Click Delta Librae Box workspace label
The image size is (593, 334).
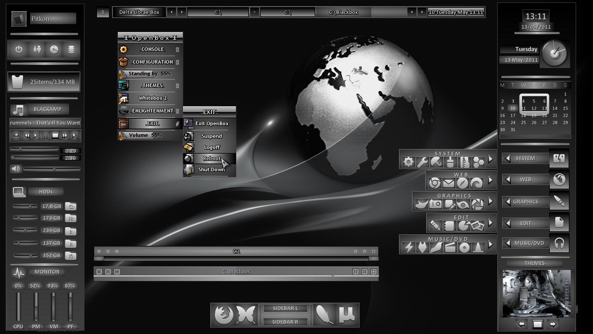coord(139,12)
